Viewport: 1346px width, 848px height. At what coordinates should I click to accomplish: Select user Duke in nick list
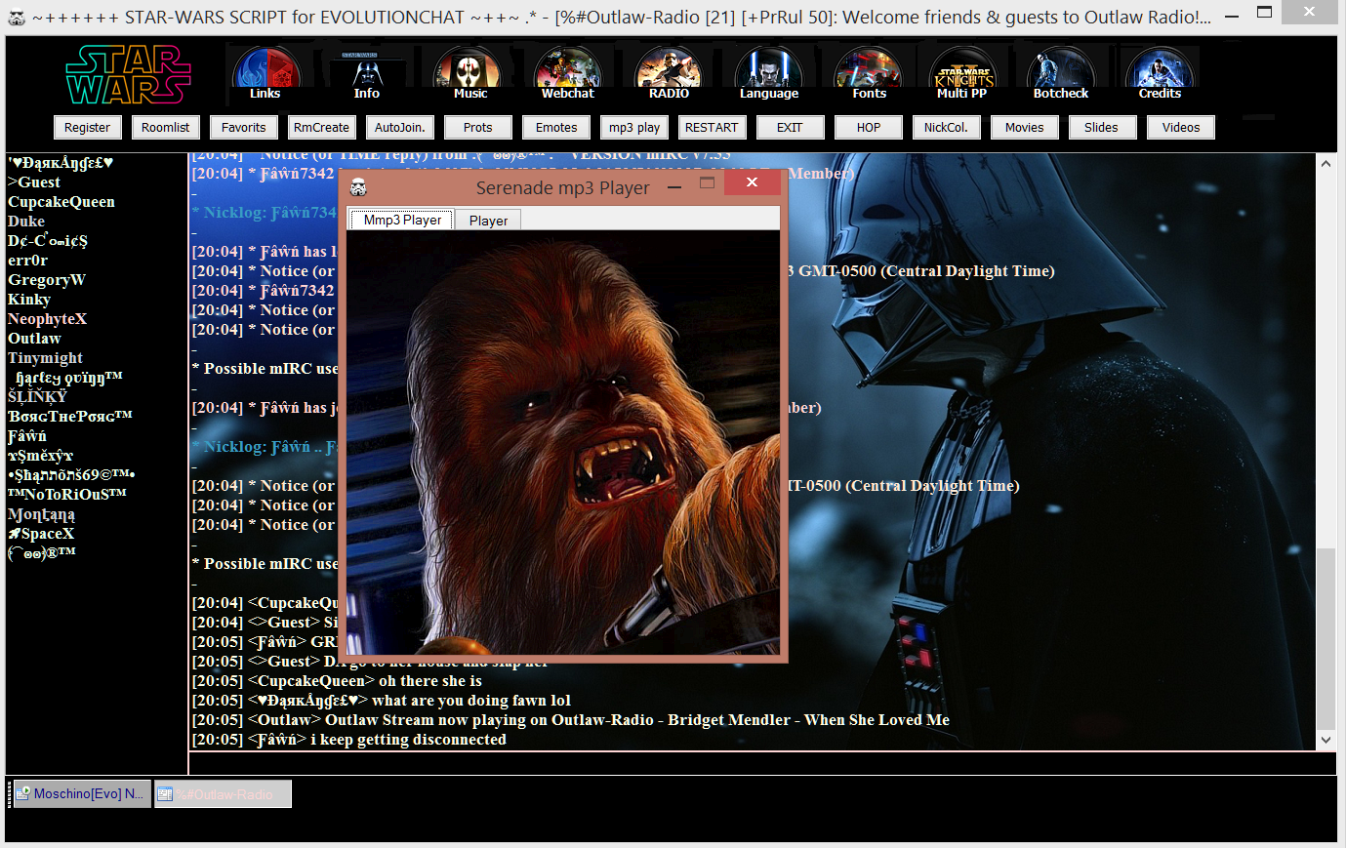click(26, 222)
